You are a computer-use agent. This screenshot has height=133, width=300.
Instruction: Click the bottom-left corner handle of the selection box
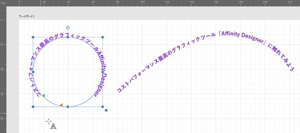click(33, 107)
